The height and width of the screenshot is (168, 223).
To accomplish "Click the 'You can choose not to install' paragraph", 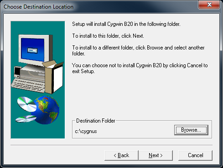I will [x=140, y=68].
